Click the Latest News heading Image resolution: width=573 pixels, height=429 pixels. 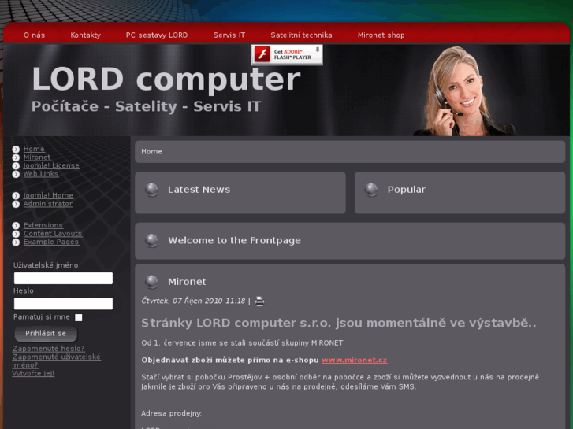tap(199, 190)
